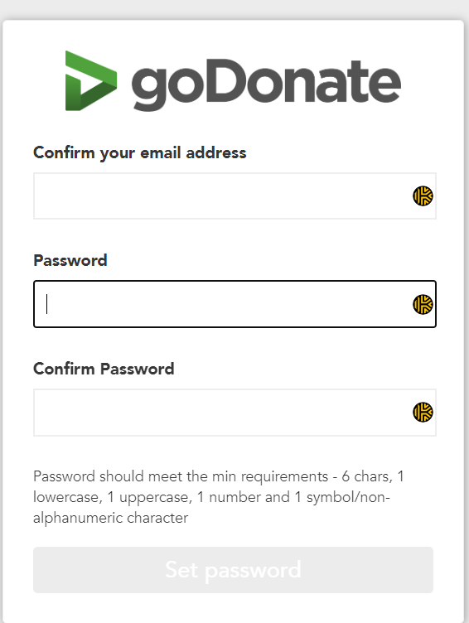
Task: Focus the Confirm your email address input
Action: (x=234, y=196)
